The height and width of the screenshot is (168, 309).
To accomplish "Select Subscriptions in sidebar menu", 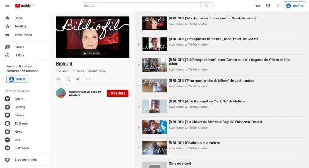I will click(x=24, y=34).
